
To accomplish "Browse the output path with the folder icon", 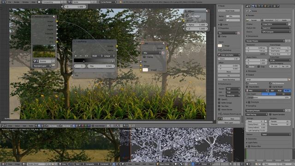I will coord(289,79).
